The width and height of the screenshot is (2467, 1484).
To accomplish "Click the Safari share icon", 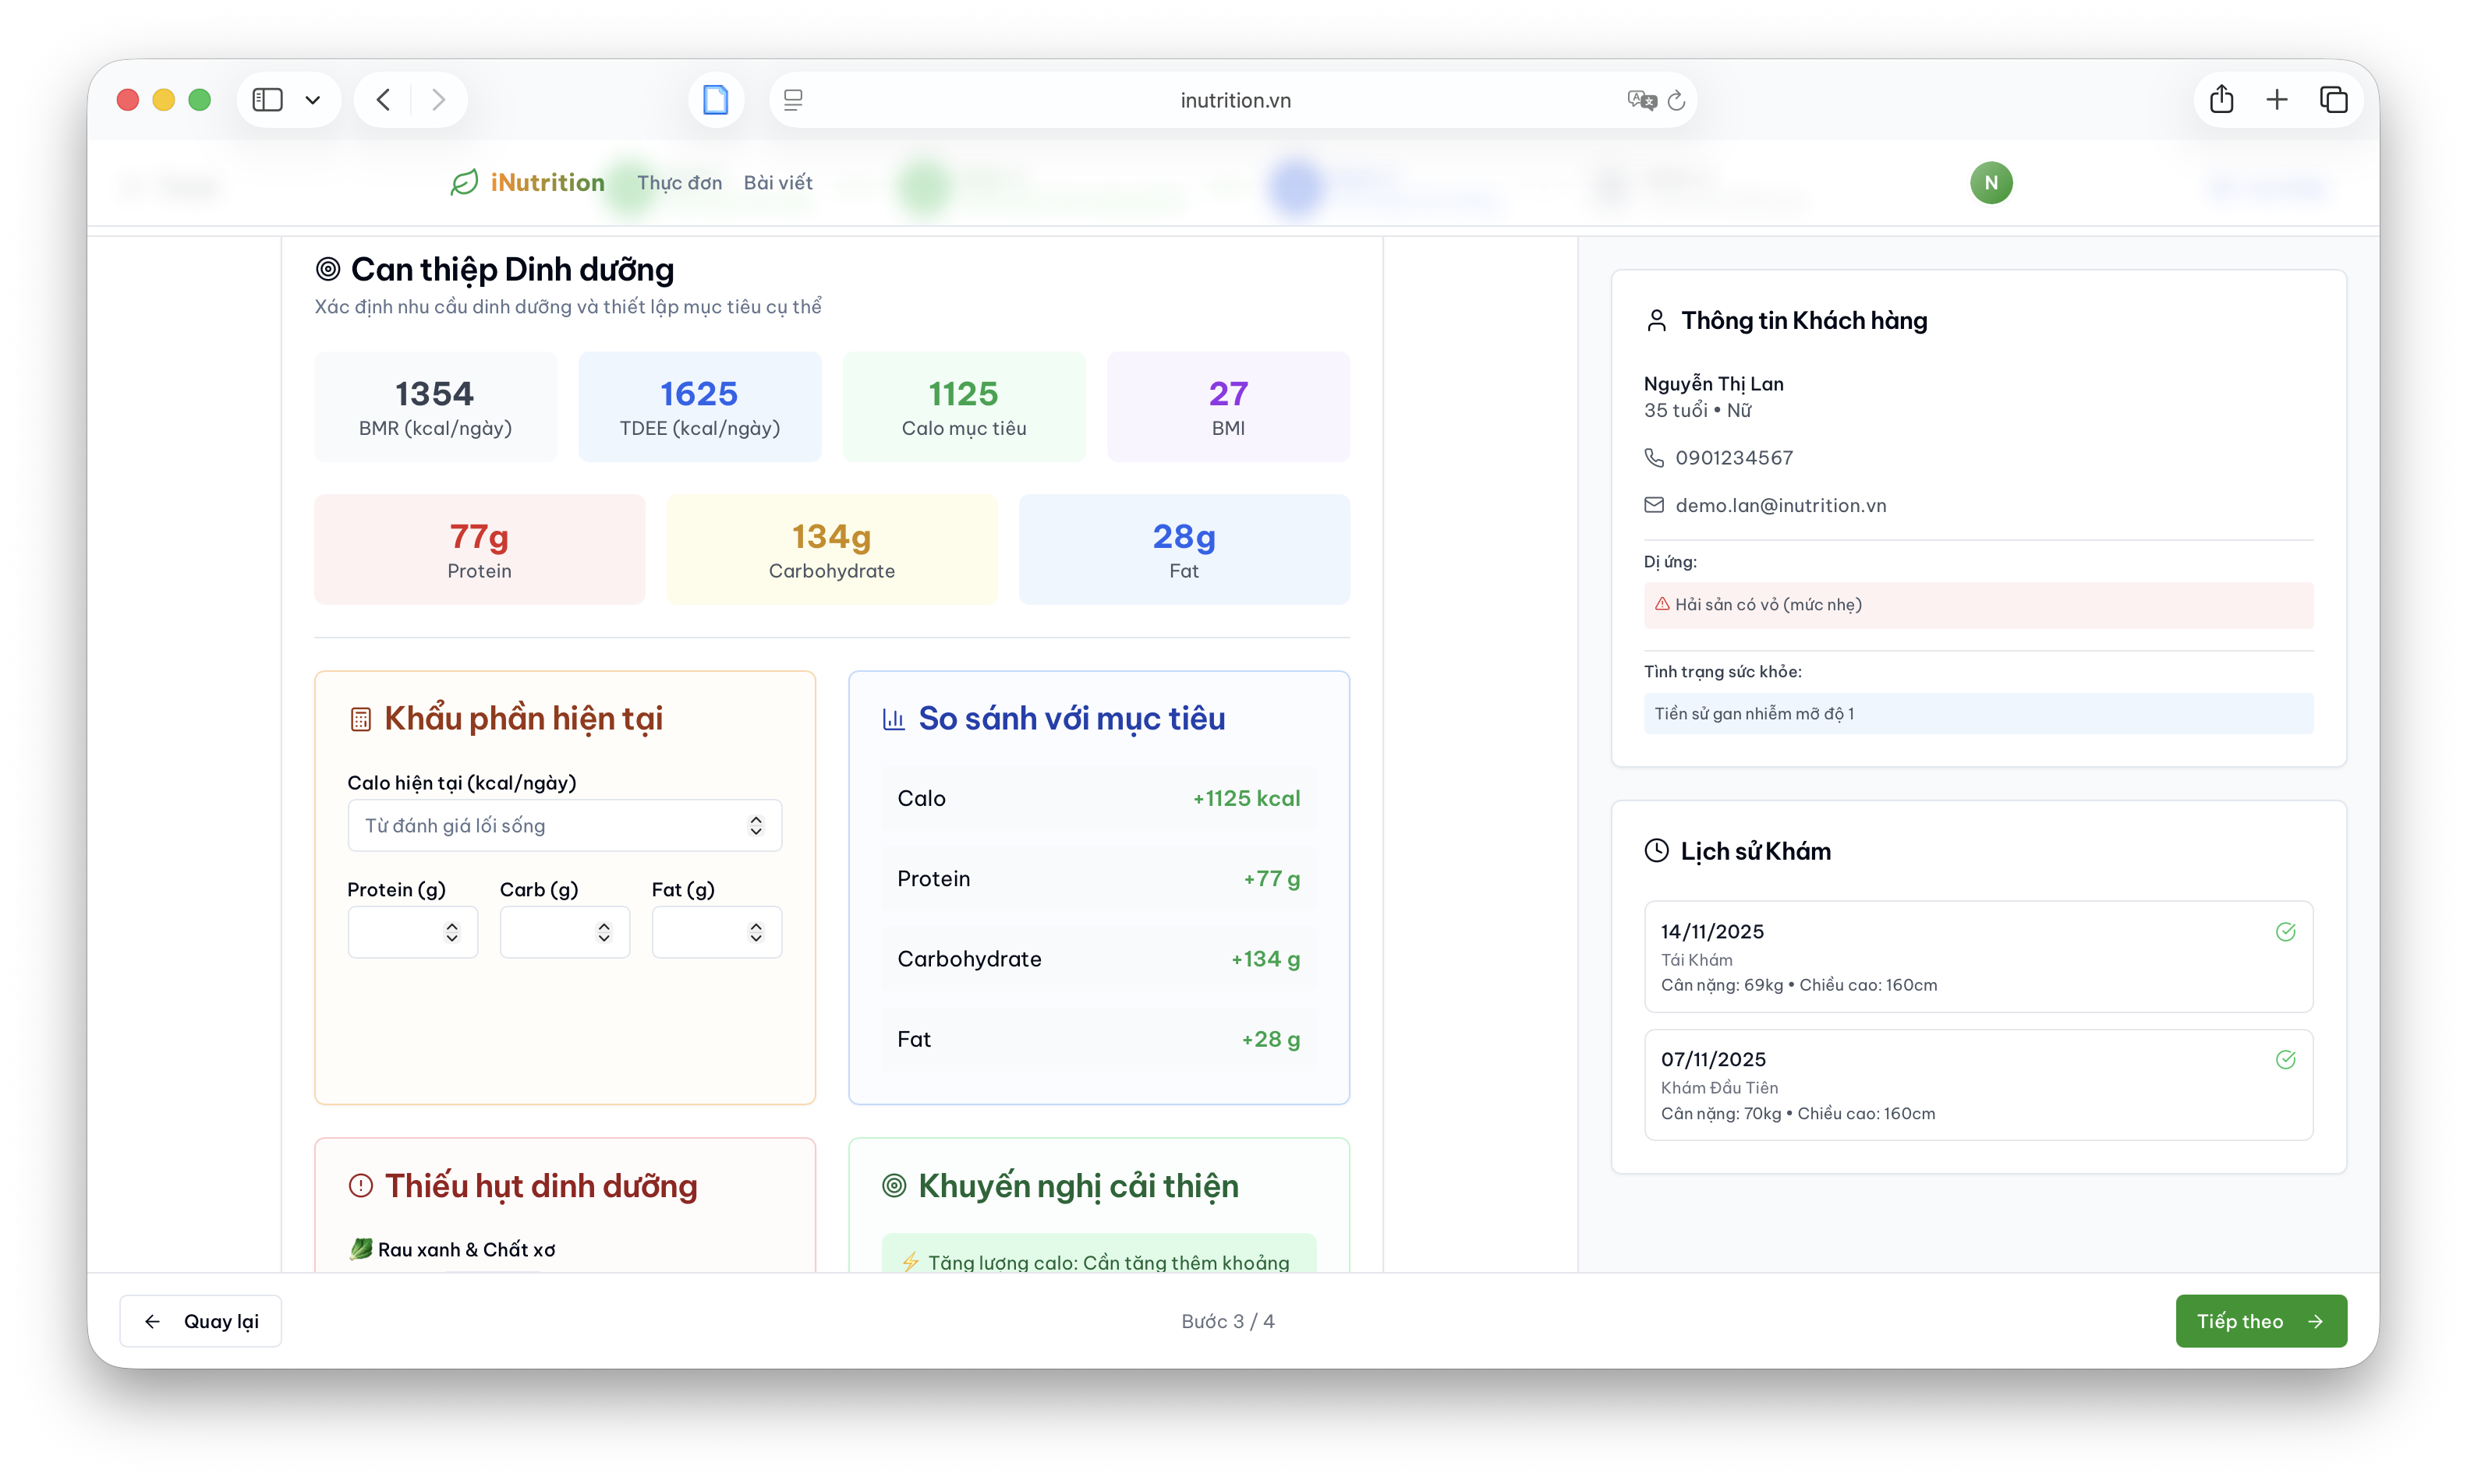I will tap(2221, 100).
